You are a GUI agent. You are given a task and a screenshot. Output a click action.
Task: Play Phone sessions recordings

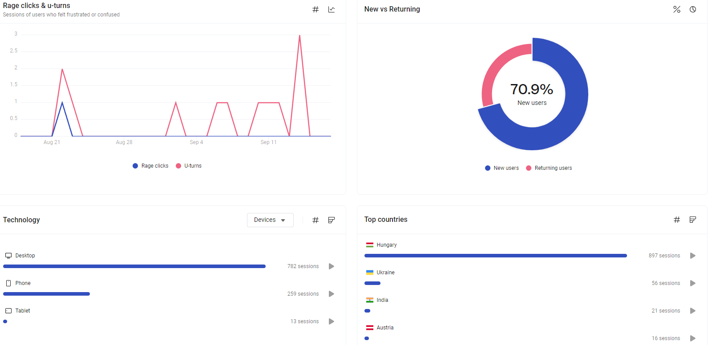click(332, 294)
